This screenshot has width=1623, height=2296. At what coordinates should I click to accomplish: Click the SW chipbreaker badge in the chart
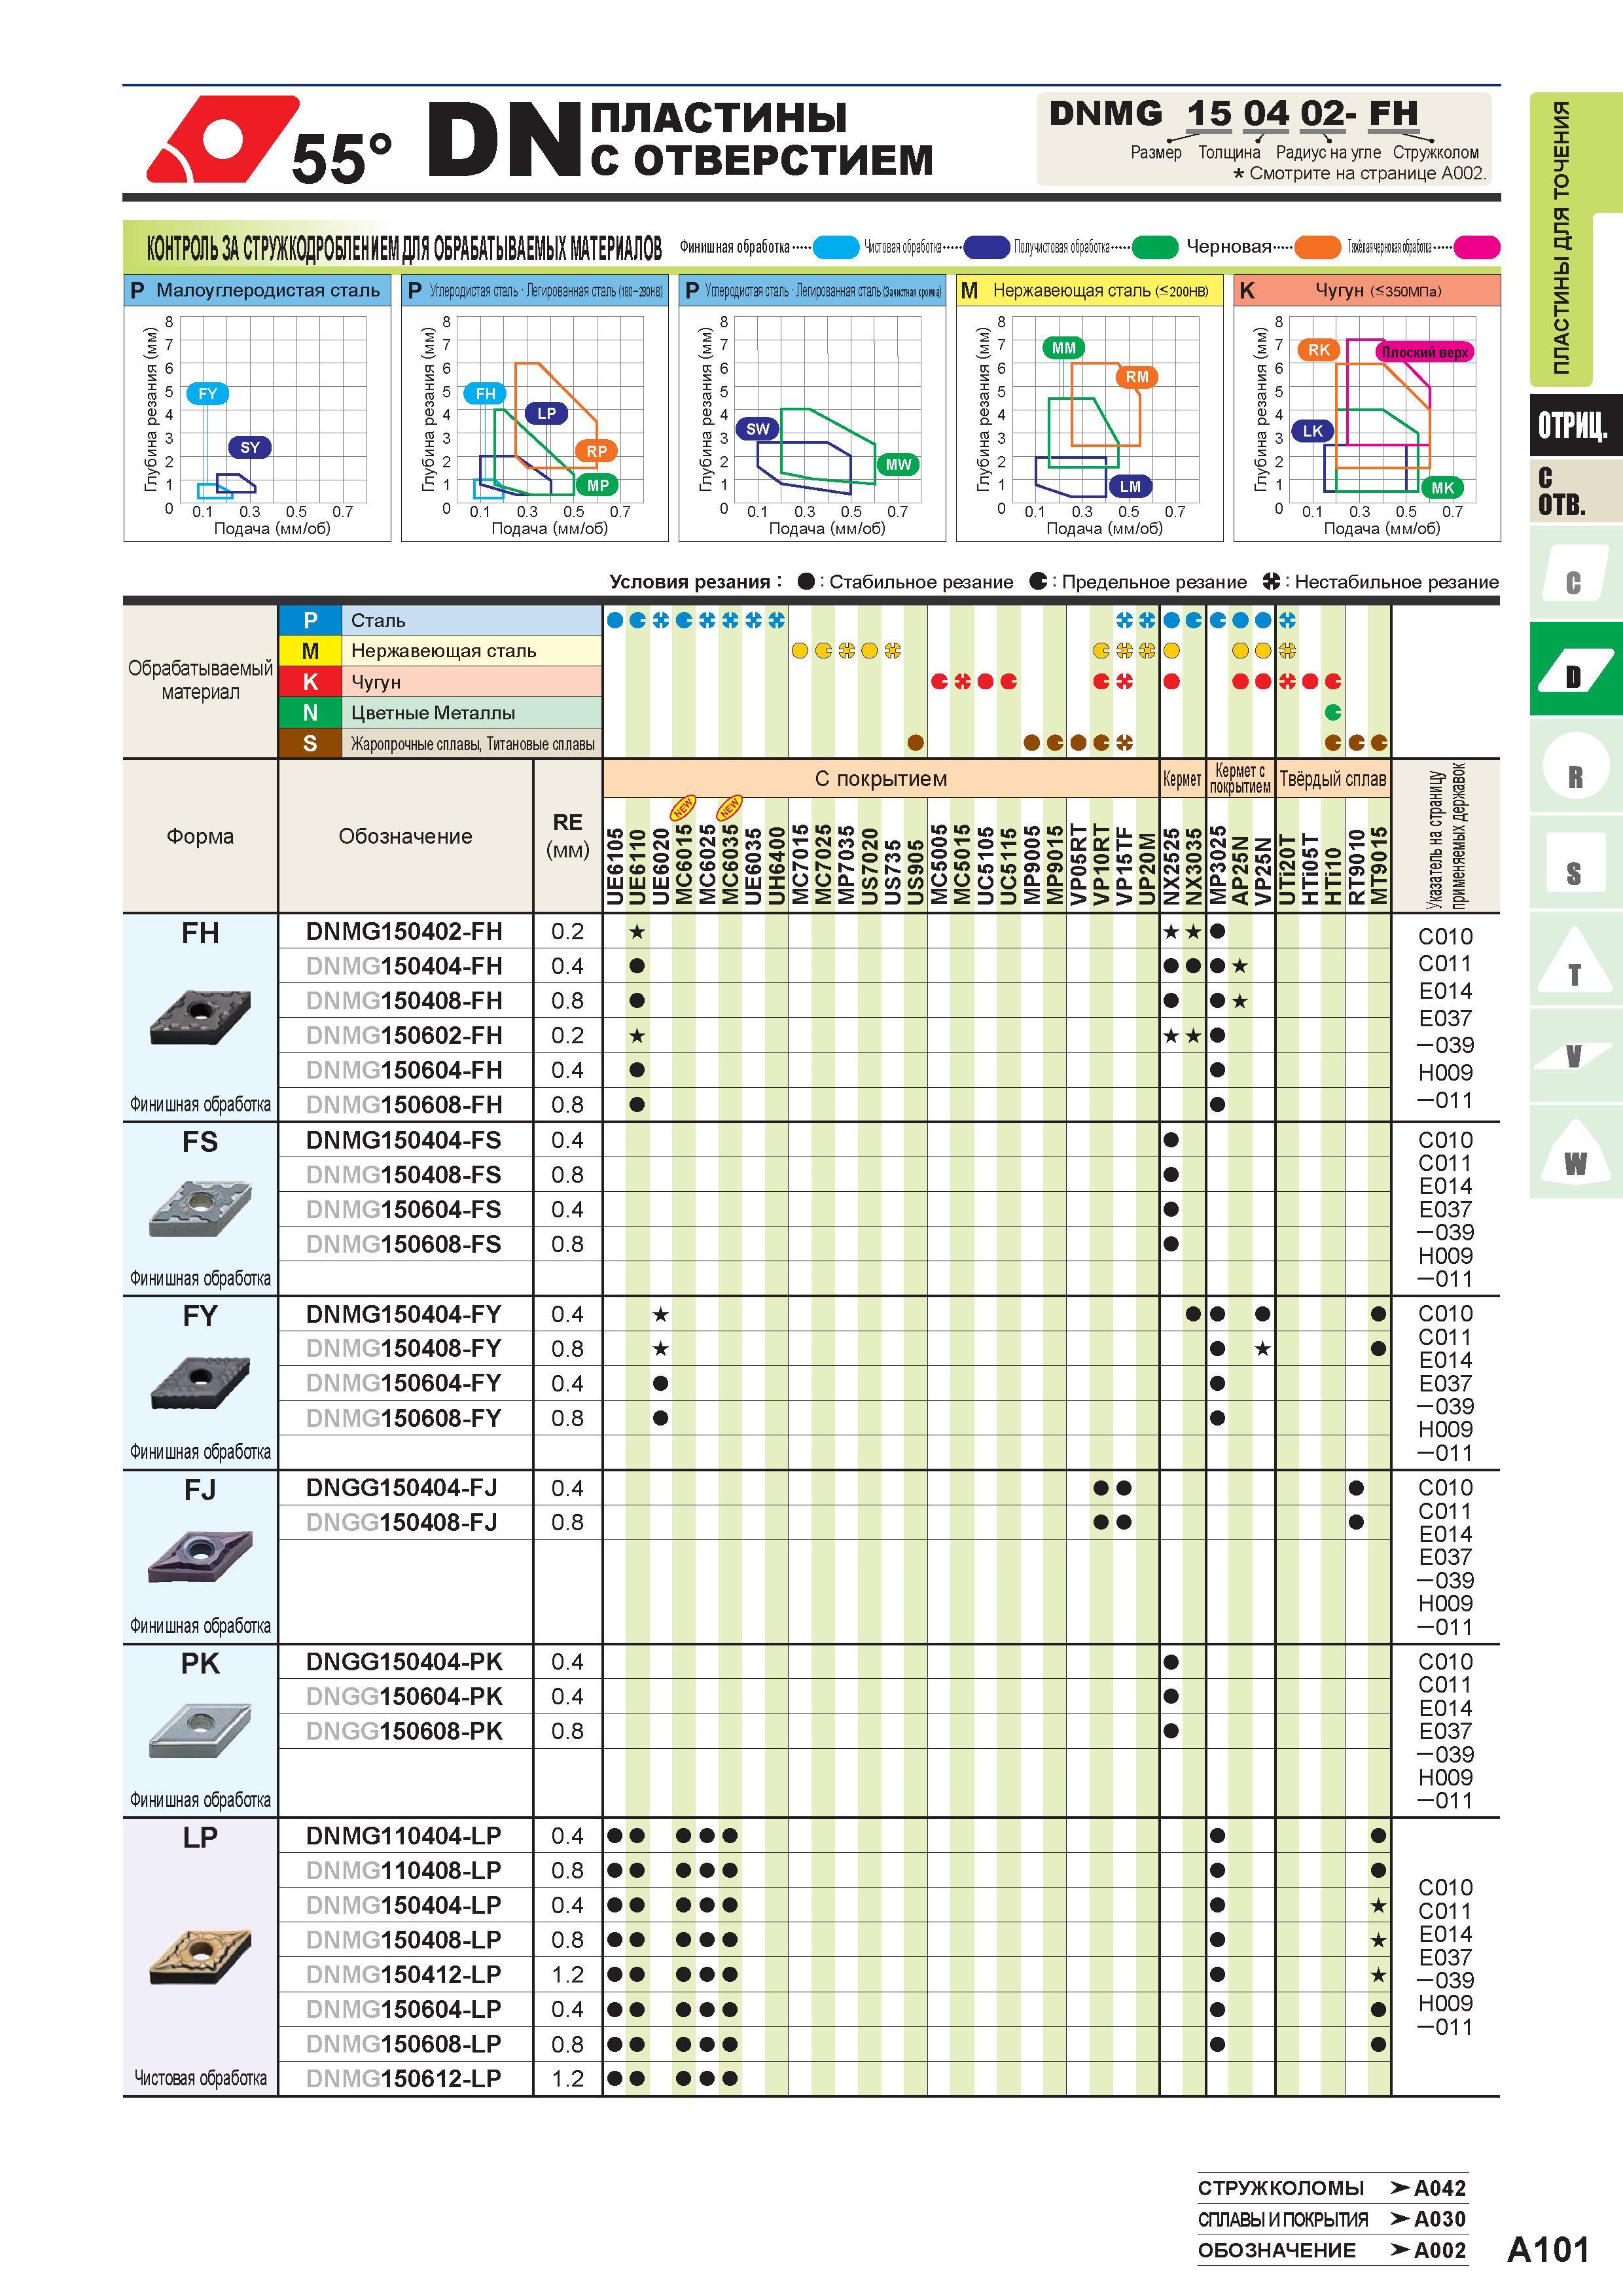758,429
